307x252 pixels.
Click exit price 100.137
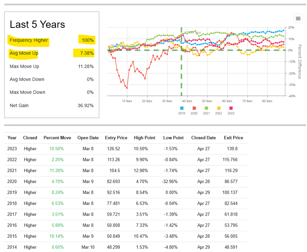(x=230, y=193)
